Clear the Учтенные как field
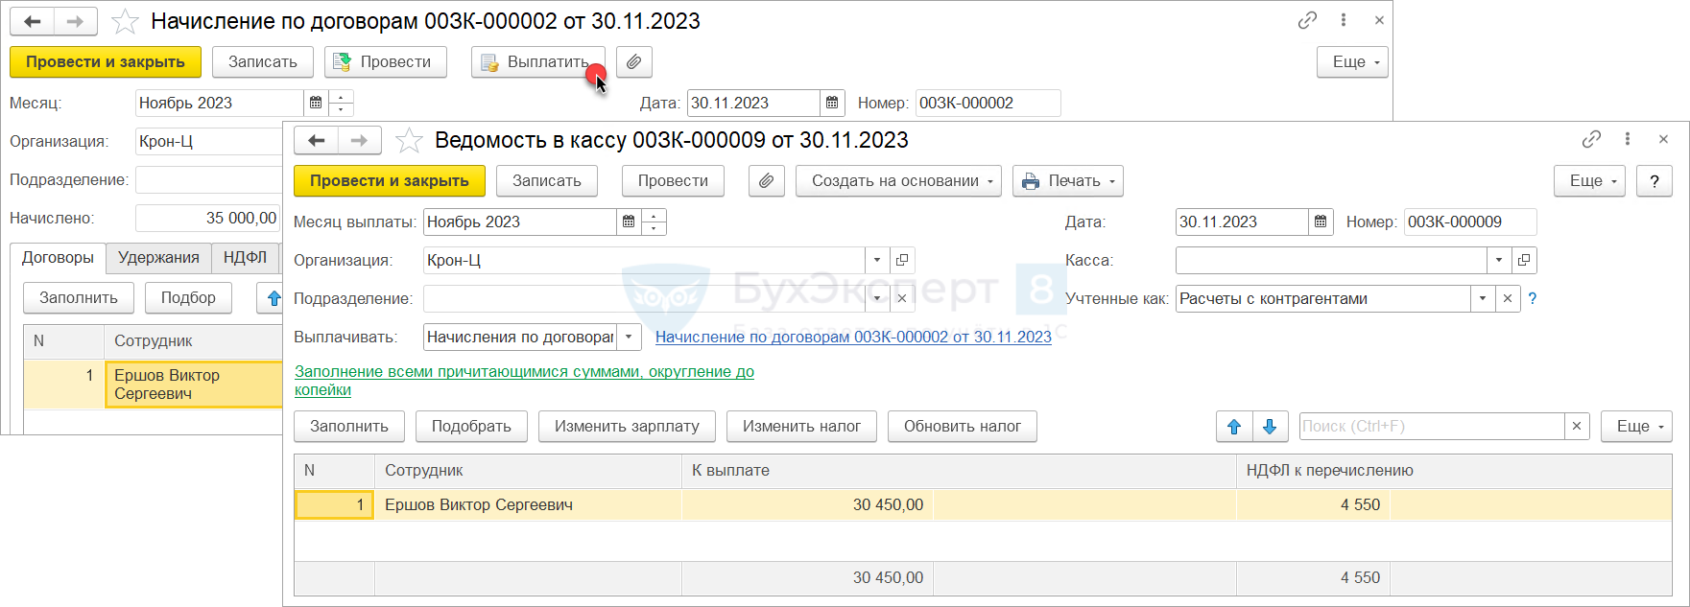1690x607 pixels. click(x=1508, y=298)
